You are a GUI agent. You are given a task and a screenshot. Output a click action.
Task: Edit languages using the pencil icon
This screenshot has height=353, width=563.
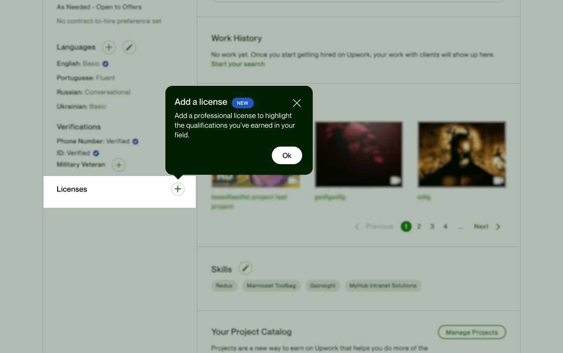pyautogui.click(x=129, y=47)
